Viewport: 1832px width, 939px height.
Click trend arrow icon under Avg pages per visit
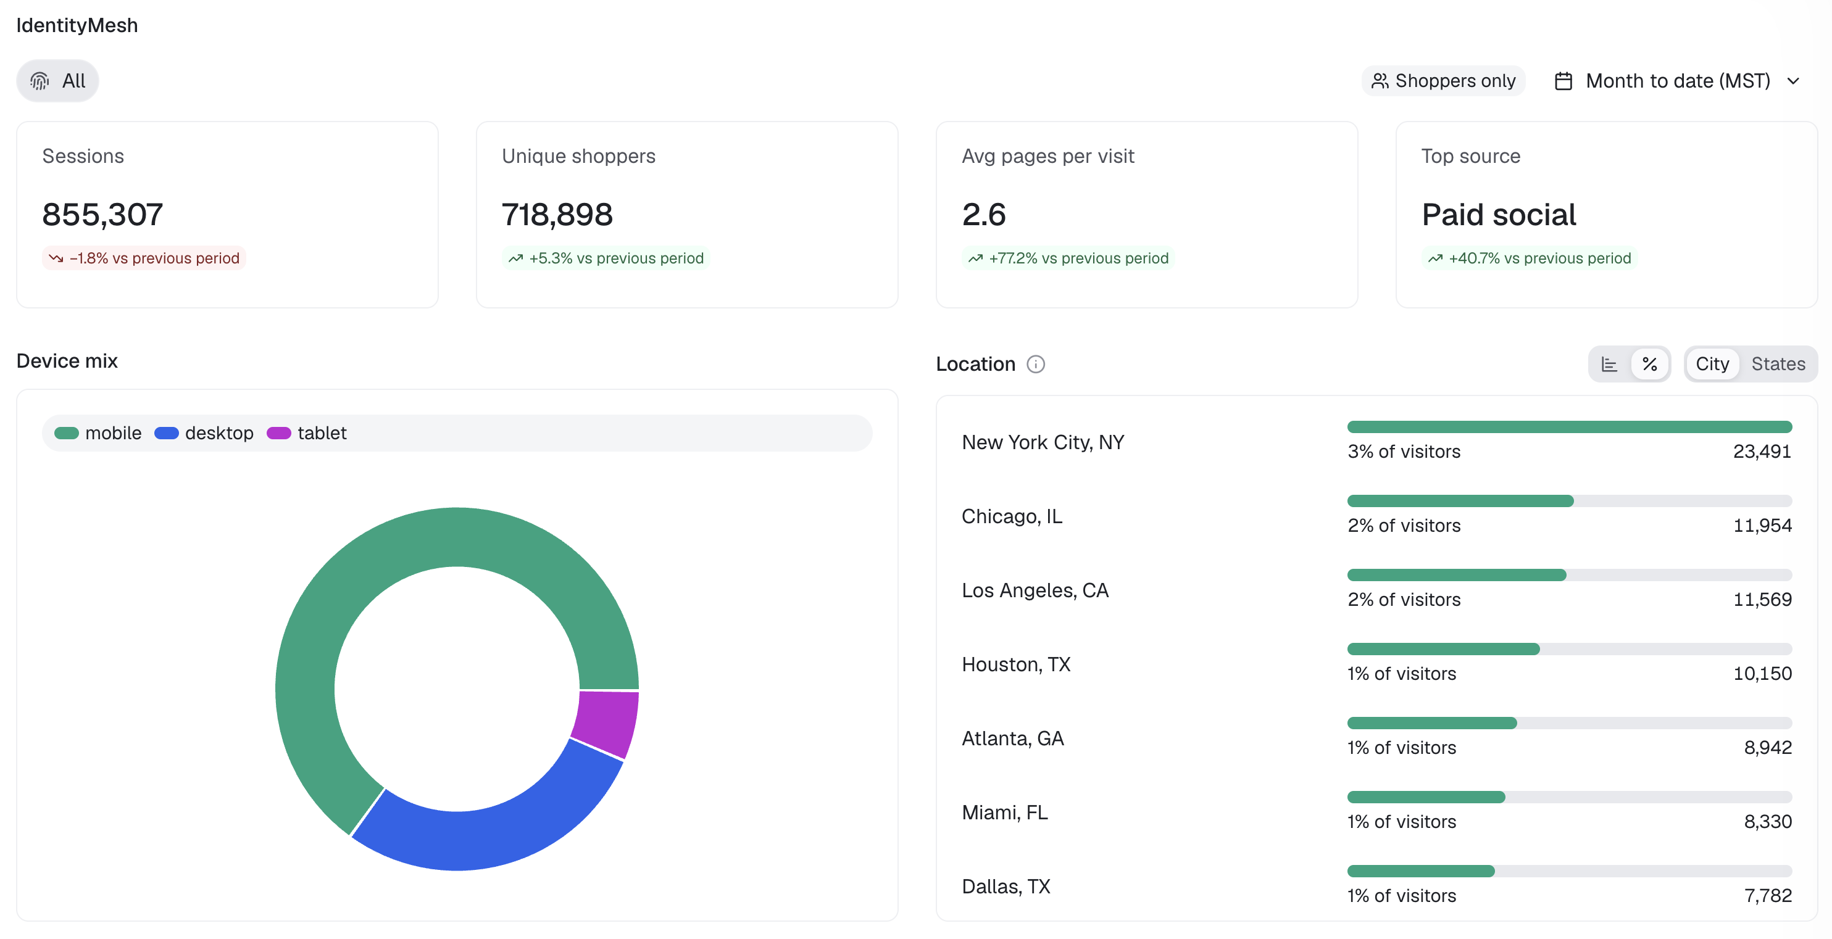pos(976,258)
